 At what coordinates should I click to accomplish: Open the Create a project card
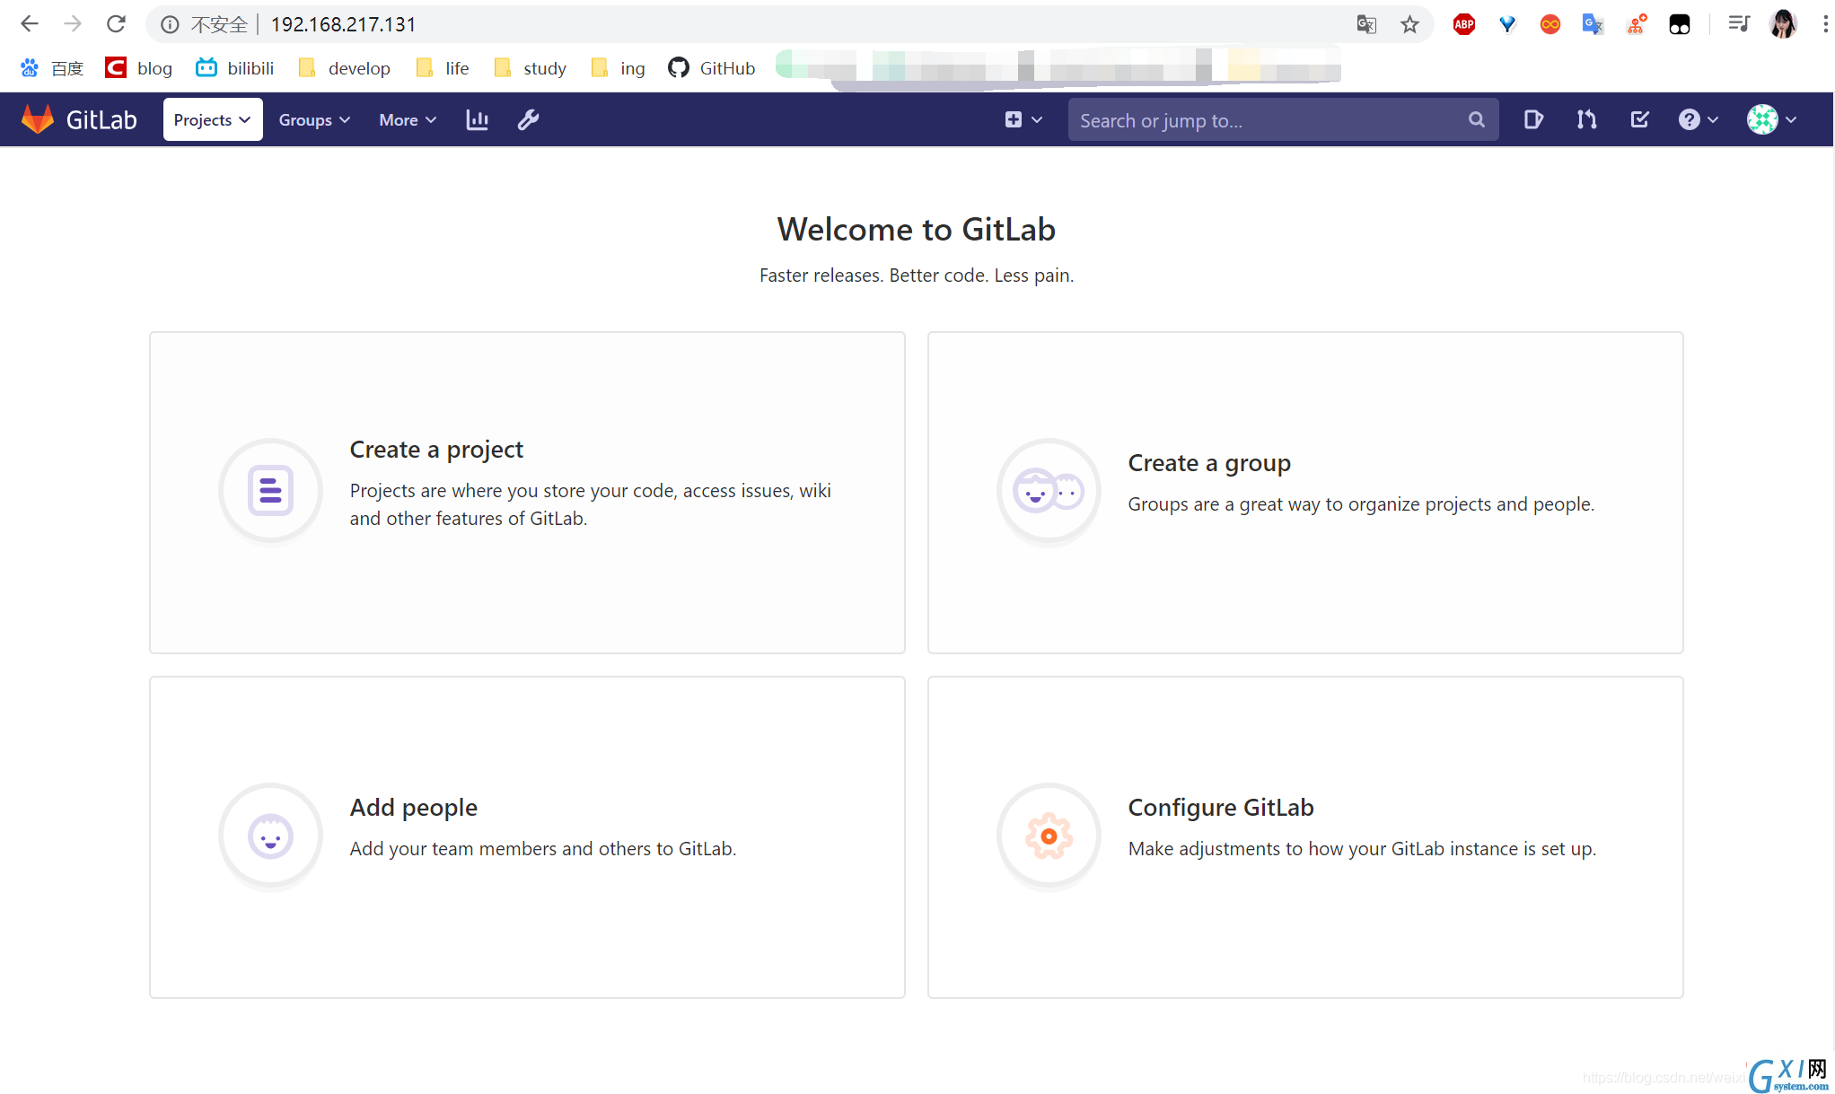[x=527, y=493]
